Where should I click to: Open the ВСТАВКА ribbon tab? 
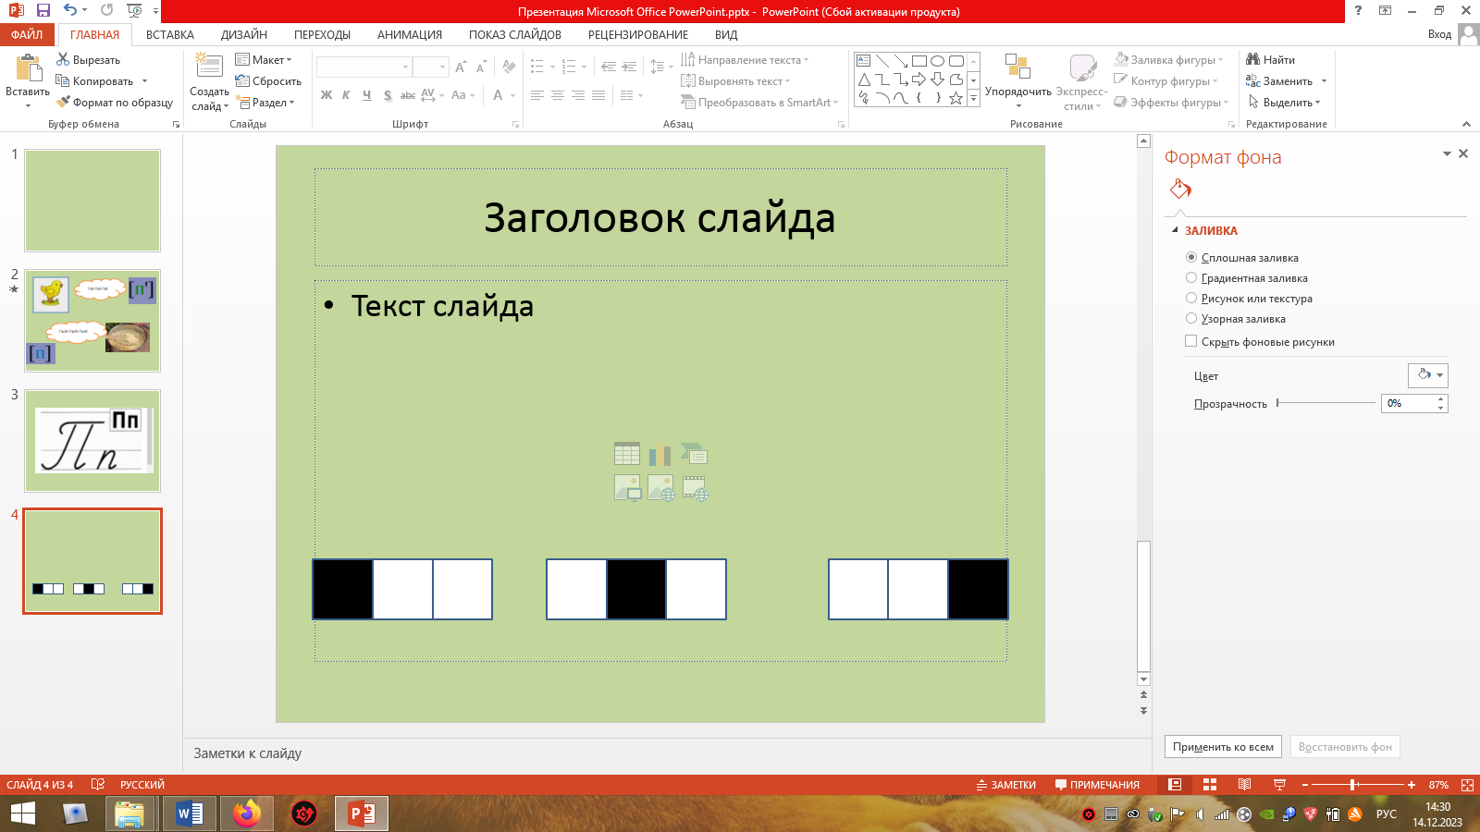[x=169, y=34]
